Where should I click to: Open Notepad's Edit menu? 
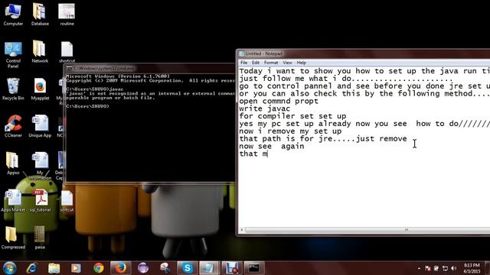(256, 63)
